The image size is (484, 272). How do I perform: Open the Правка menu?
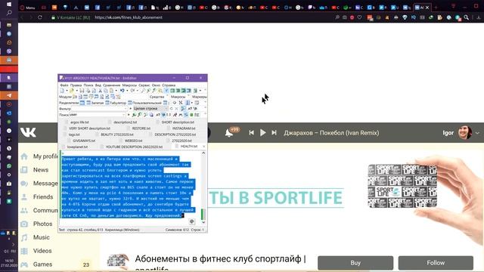[76, 85]
